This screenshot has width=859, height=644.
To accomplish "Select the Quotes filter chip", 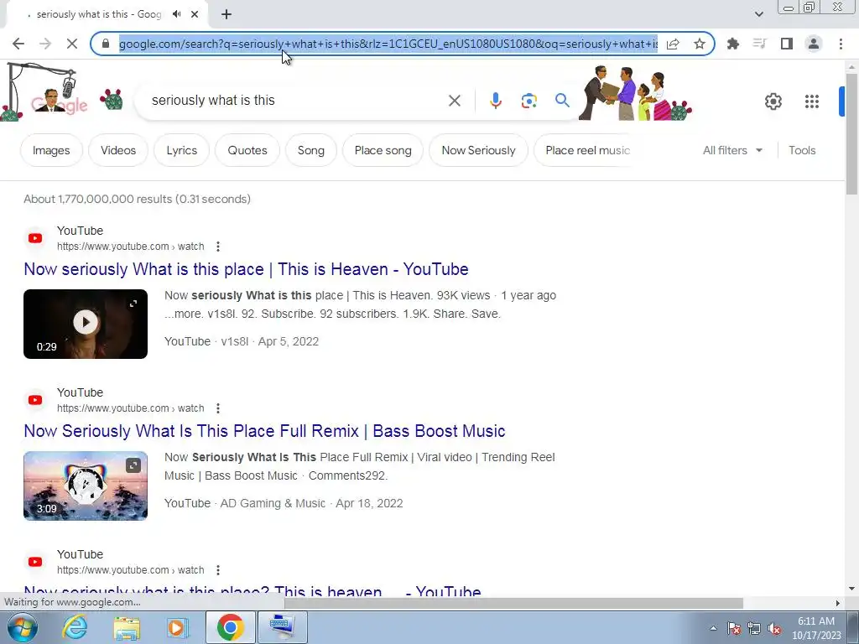I will (247, 150).
